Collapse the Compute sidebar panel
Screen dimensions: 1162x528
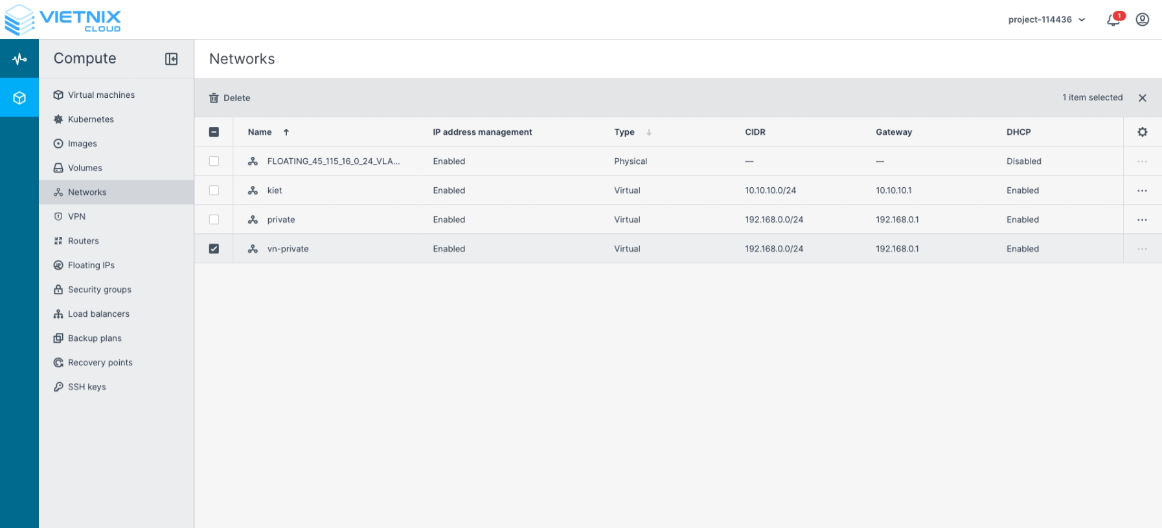(171, 59)
